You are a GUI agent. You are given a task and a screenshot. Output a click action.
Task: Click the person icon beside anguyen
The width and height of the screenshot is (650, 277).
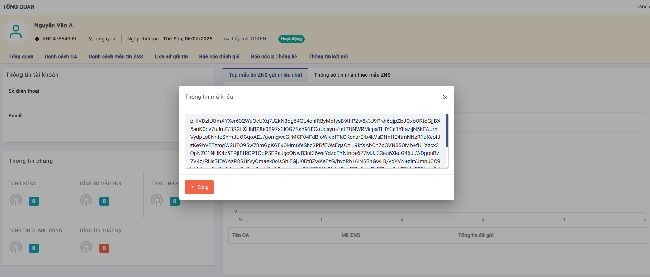tap(90, 39)
